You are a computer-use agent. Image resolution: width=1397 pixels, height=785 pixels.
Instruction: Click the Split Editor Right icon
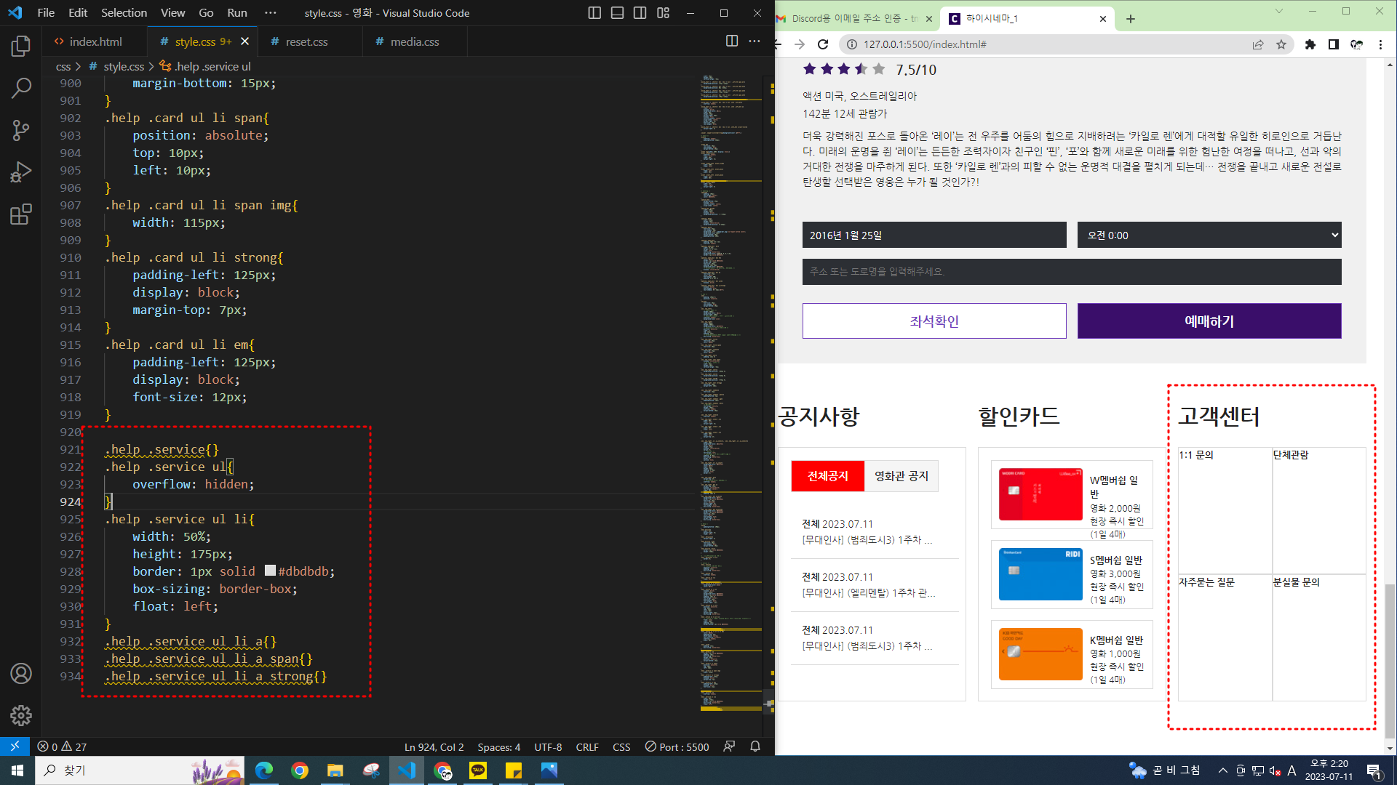[x=732, y=41]
